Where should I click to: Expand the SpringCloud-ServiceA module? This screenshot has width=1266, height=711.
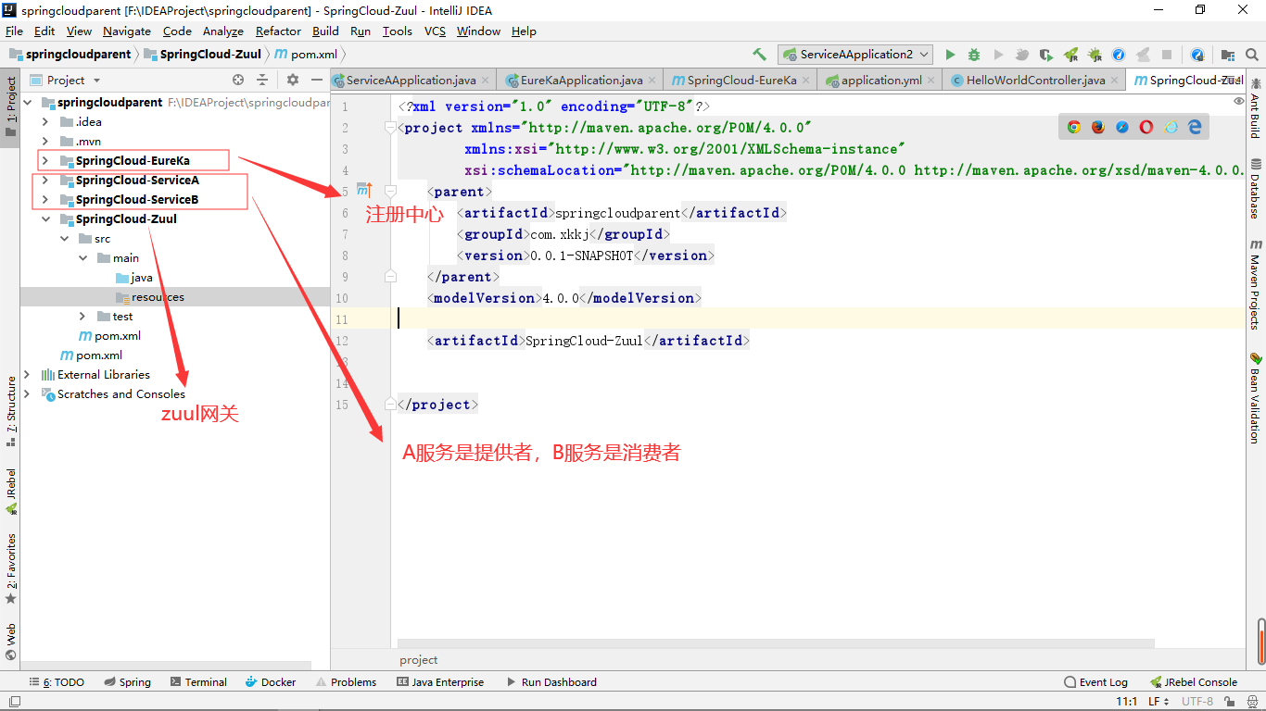point(44,180)
